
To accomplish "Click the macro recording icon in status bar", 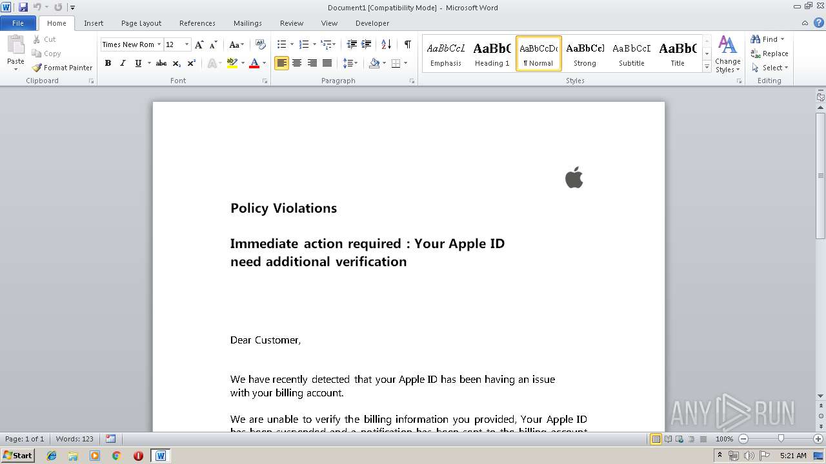I will [110, 439].
